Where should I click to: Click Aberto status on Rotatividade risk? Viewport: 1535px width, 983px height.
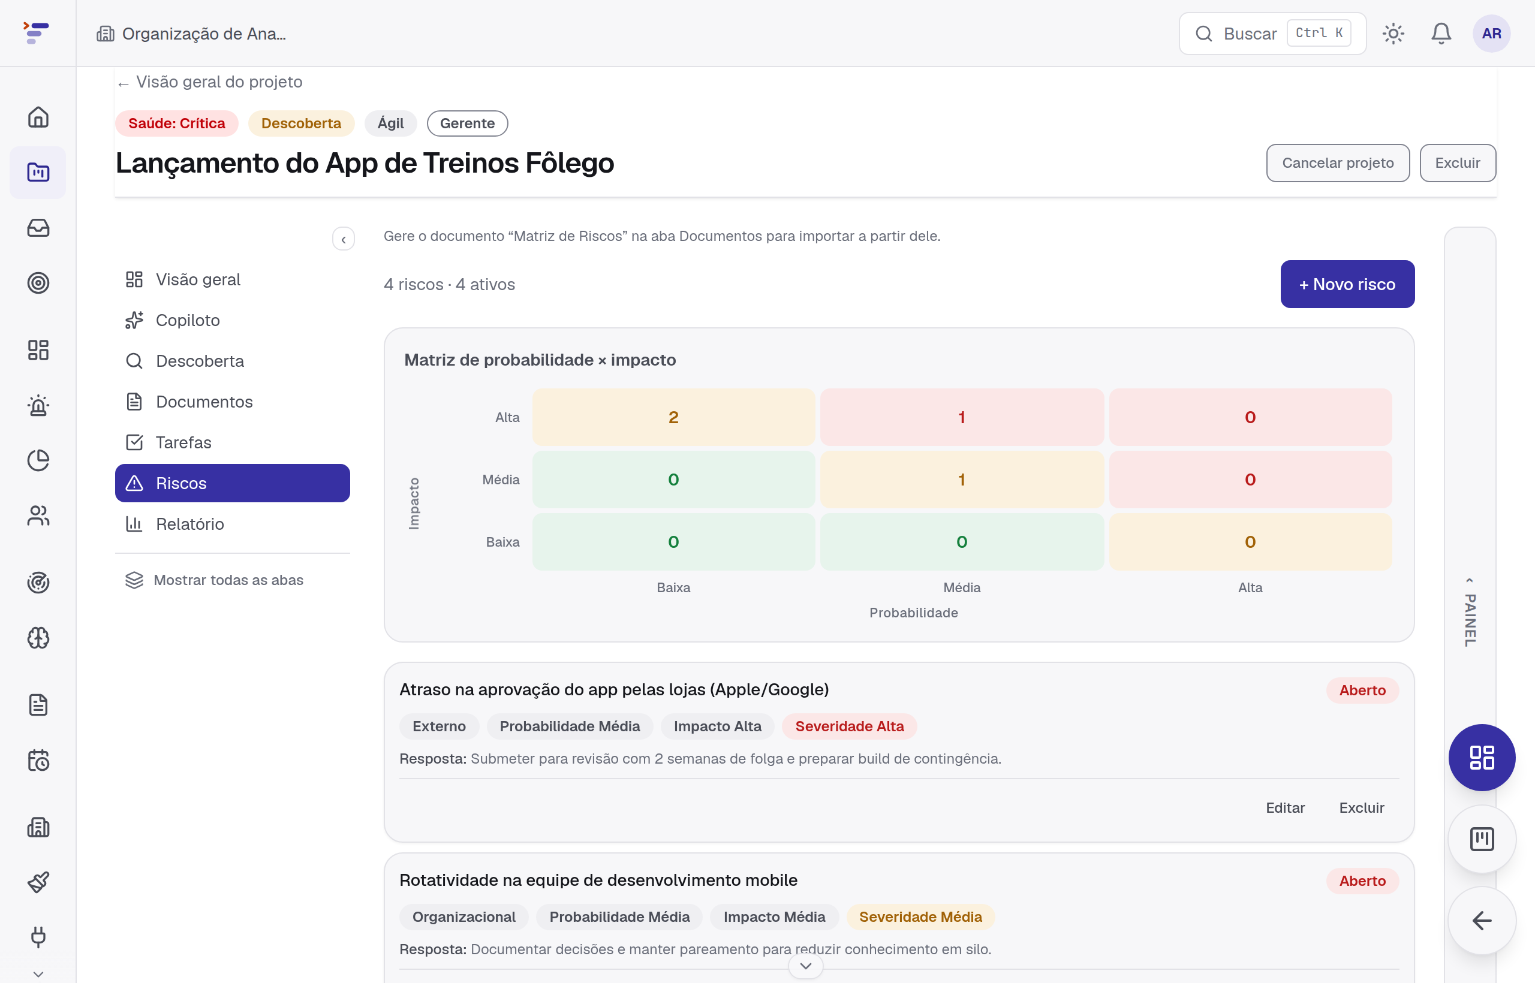coord(1362,881)
